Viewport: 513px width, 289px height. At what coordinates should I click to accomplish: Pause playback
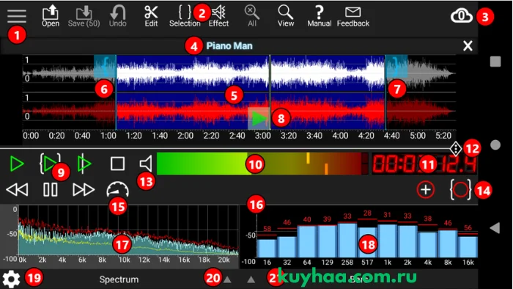[51, 190]
